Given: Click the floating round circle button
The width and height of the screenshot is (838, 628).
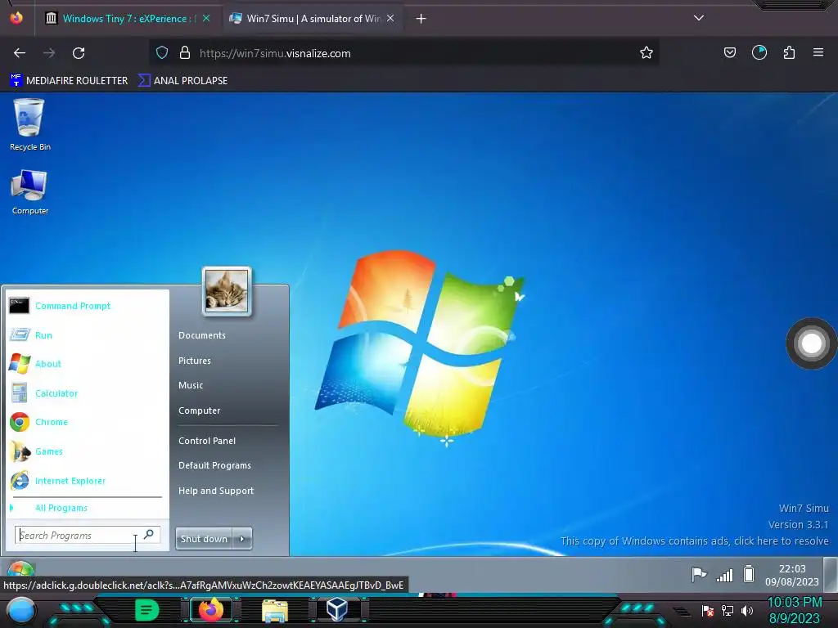Looking at the screenshot, I should (811, 344).
